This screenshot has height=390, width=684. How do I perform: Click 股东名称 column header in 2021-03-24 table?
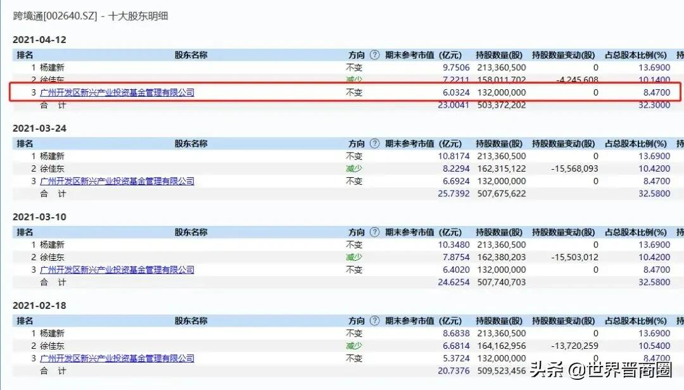click(x=191, y=144)
